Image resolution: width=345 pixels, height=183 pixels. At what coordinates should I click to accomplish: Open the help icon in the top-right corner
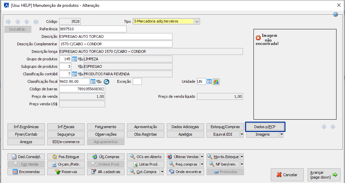click(335, 14)
